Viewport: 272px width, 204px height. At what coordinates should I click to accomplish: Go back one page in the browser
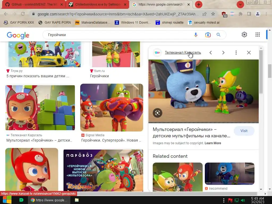pyautogui.click(x=6, y=14)
